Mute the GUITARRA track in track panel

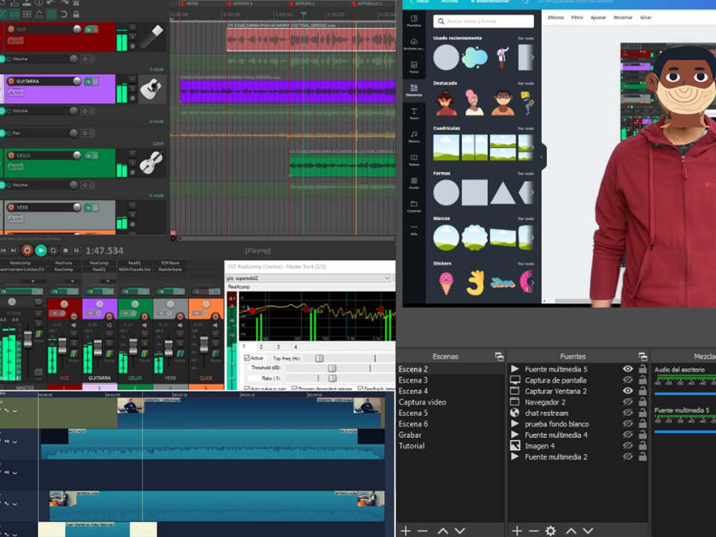click(133, 80)
